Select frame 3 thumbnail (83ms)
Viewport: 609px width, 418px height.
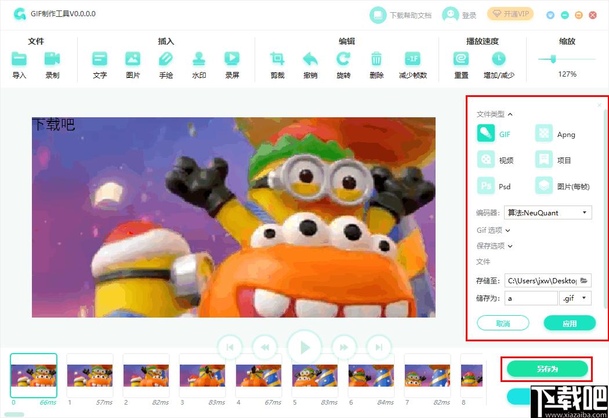[x=202, y=375]
